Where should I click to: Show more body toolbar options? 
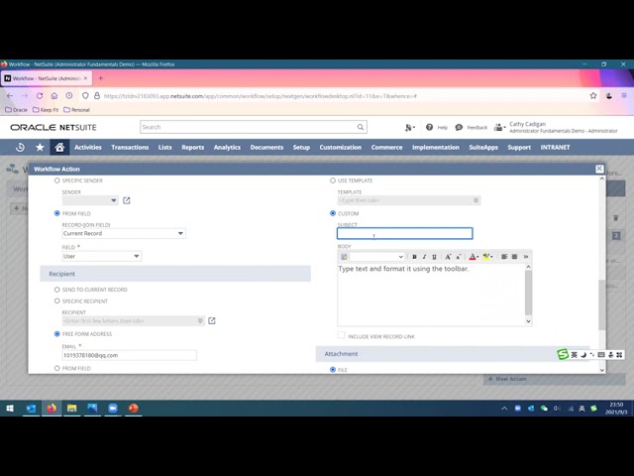pos(526,257)
